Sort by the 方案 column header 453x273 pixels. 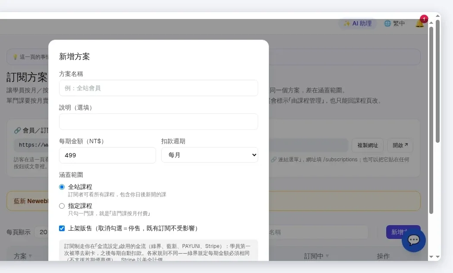22,256
